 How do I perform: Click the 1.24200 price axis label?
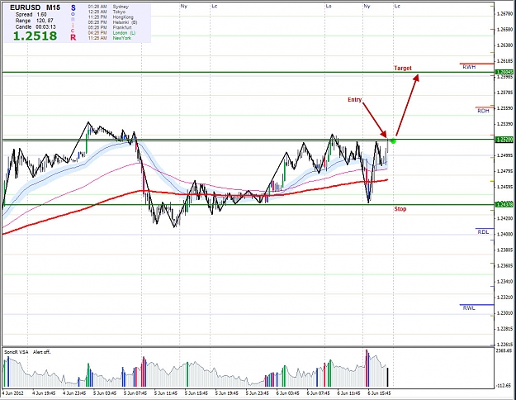click(x=504, y=218)
